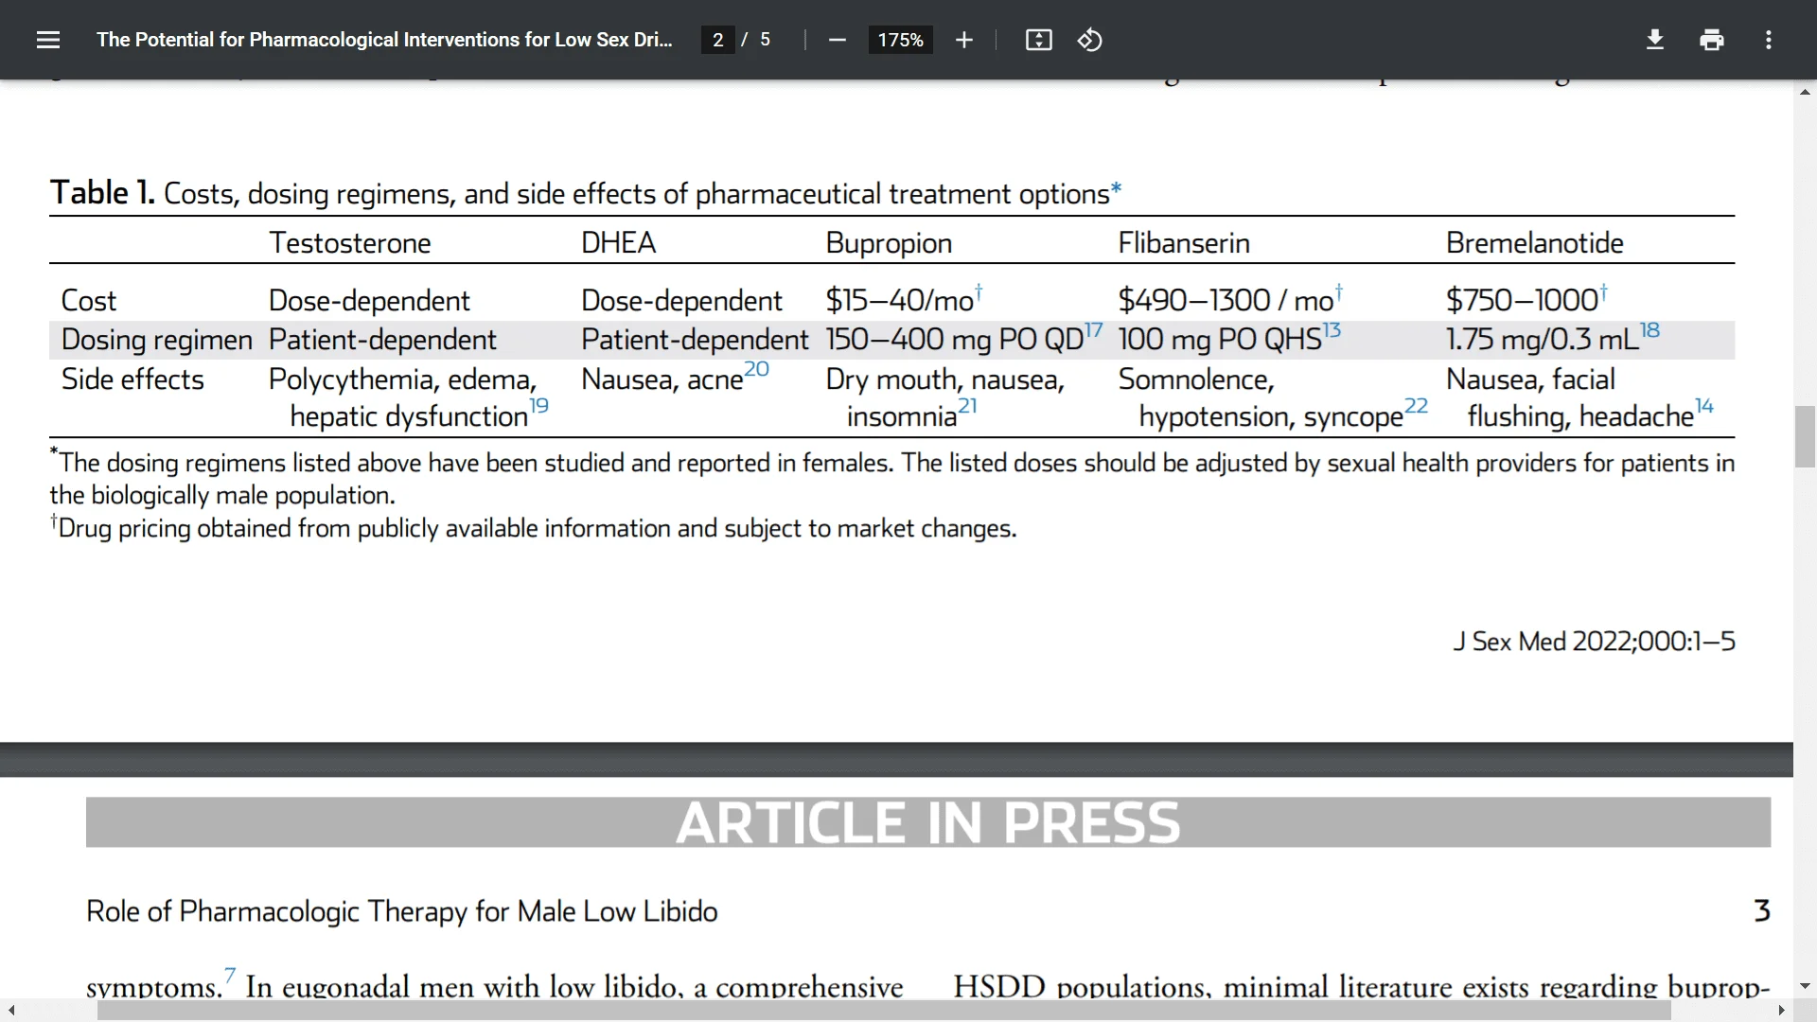Click the Bremelanotide column header

click(x=1534, y=243)
